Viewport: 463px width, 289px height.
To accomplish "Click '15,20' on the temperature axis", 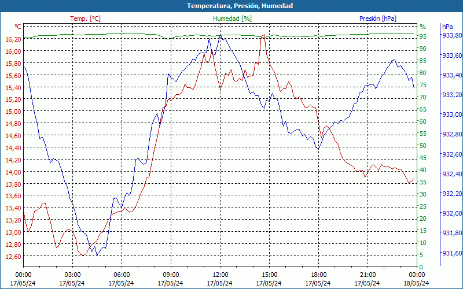I will click(13, 99).
